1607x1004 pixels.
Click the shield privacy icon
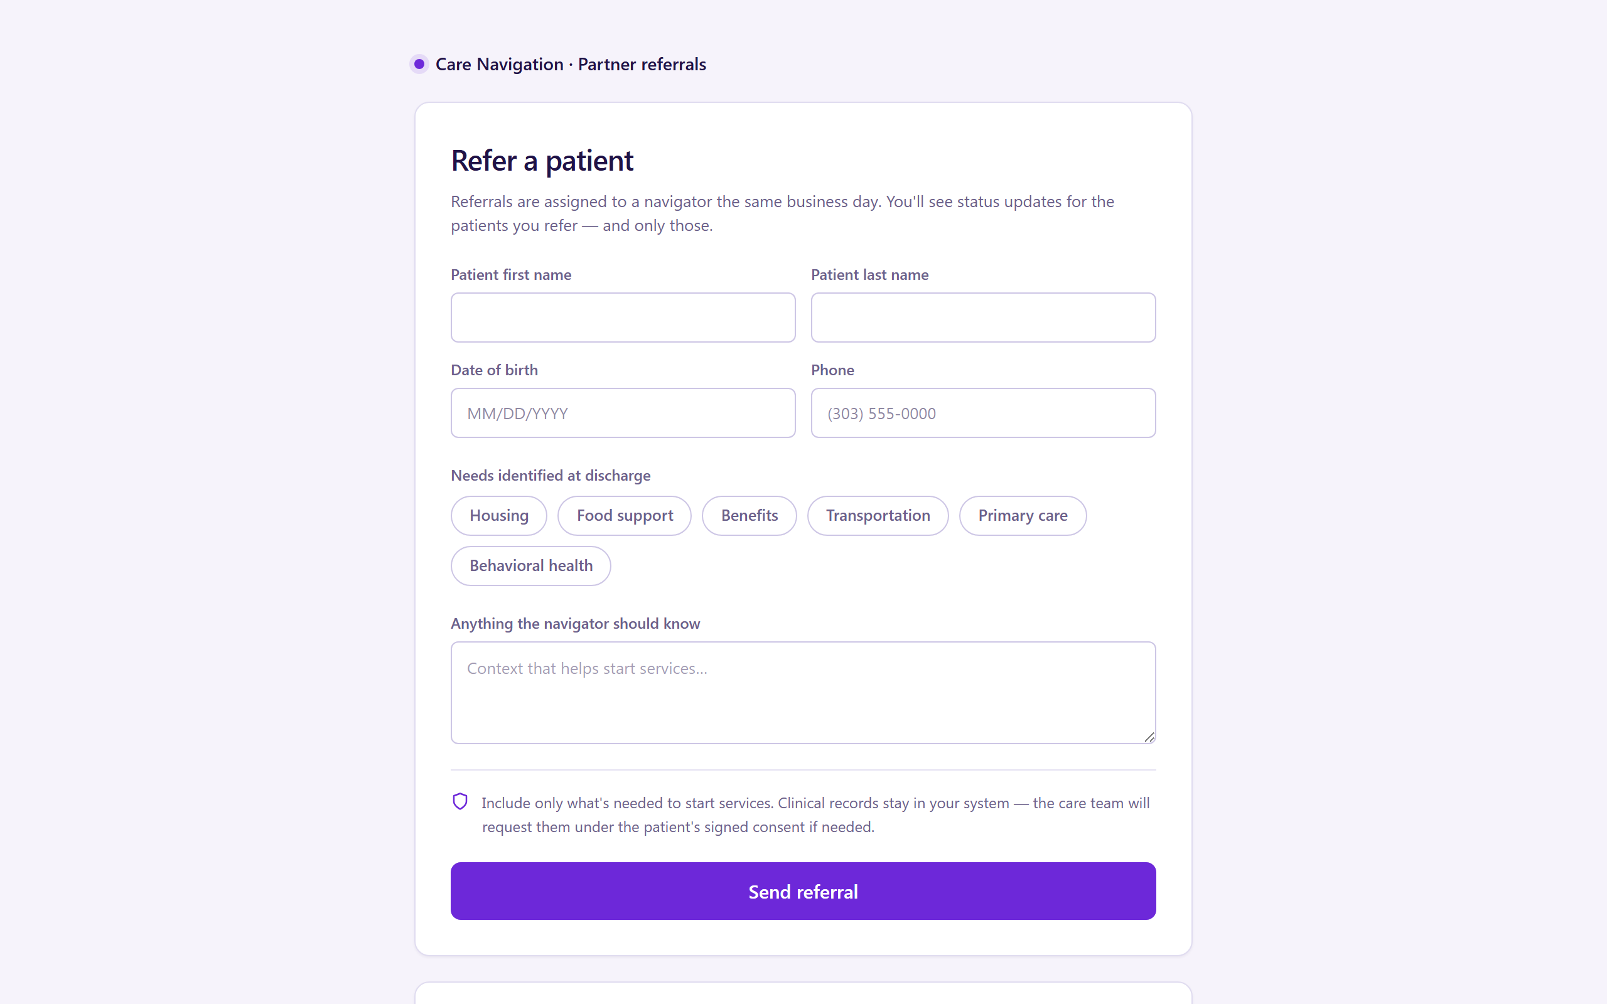[x=460, y=801]
